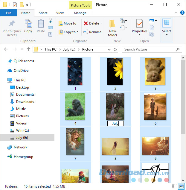Viewport: 186px width, 190px height.
Task: Open Help with the question mark icon
Action: (182, 13)
